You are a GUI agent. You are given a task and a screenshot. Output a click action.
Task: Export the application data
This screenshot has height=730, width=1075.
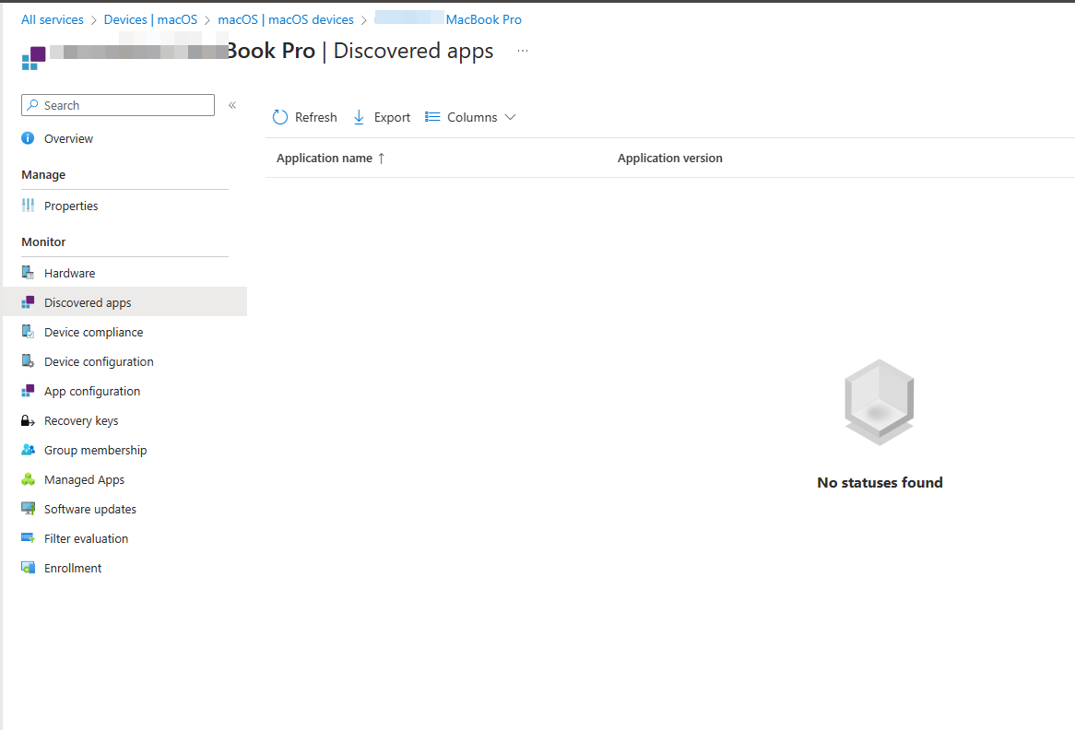tap(381, 117)
